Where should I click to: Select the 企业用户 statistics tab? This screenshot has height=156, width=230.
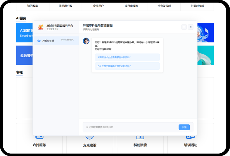[x=98, y=6]
